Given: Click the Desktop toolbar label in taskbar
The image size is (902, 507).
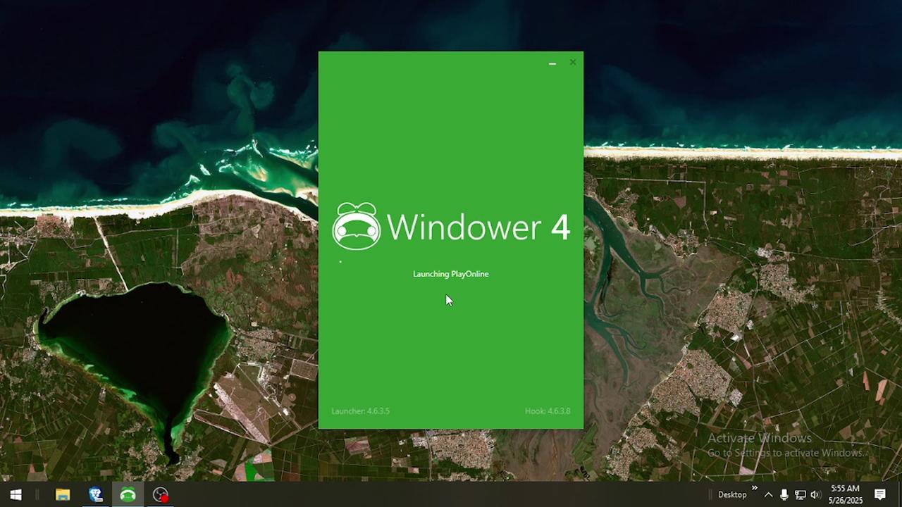Looking at the screenshot, I should pos(732,494).
